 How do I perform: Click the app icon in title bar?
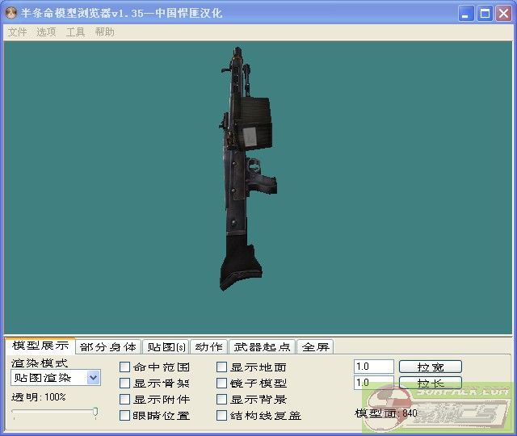coord(11,13)
